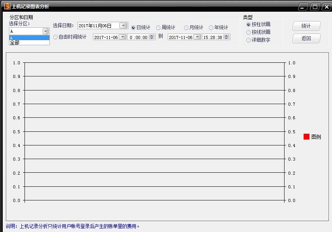Select the 日统计 radio button
This screenshot has height=232, width=332.
tap(134, 28)
